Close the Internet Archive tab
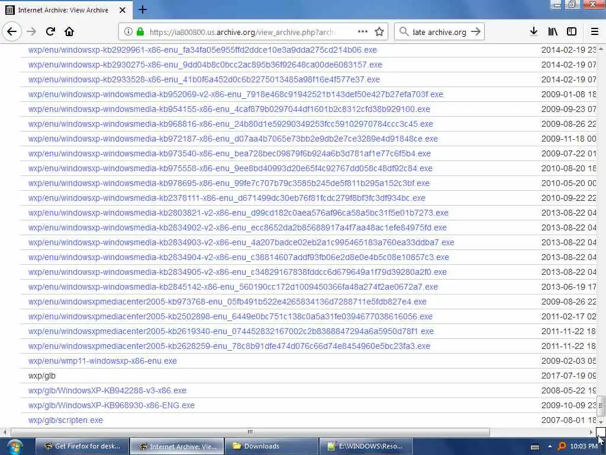Viewport: 606px width, 455px height. click(123, 10)
